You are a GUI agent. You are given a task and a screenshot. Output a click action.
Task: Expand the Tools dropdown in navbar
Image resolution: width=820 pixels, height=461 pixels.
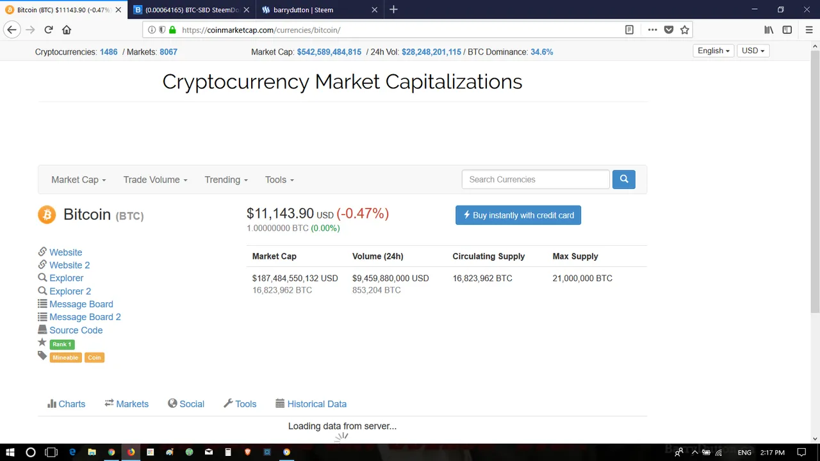(279, 180)
